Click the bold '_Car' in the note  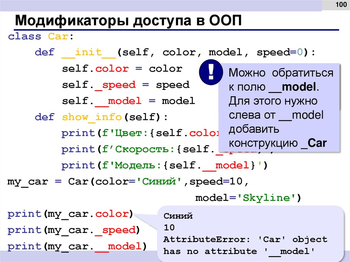(x=314, y=143)
